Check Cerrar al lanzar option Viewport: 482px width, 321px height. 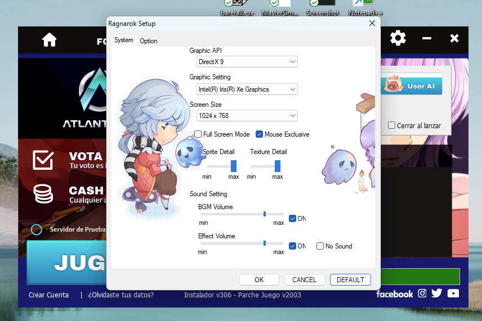[x=391, y=125]
